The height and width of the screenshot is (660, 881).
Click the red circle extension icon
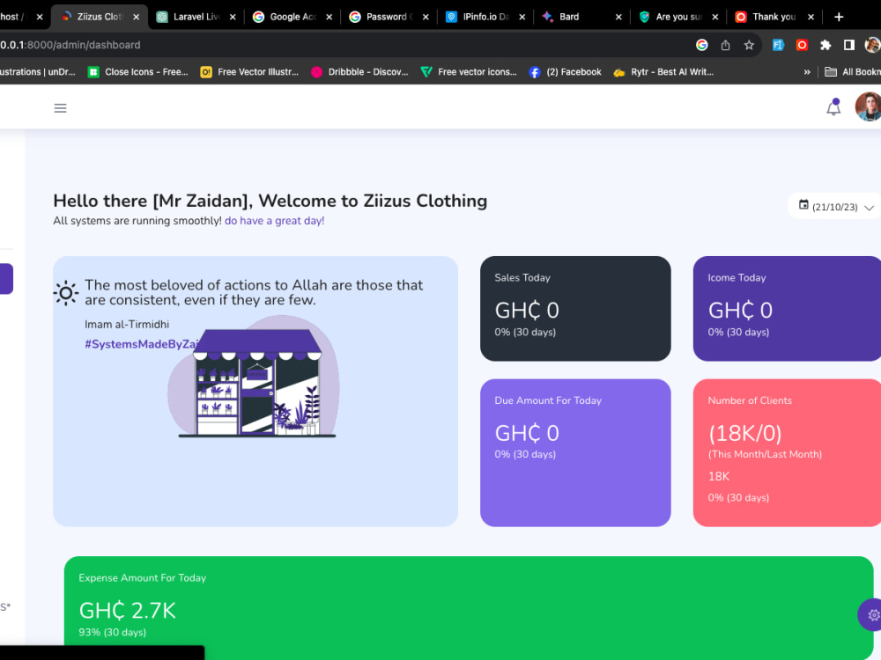point(802,45)
